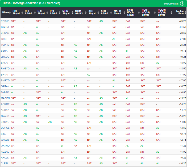The width and height of the screenshot is (187, 167).
Task: Visit finnet2000.com link in header
Action: [171, 4]
